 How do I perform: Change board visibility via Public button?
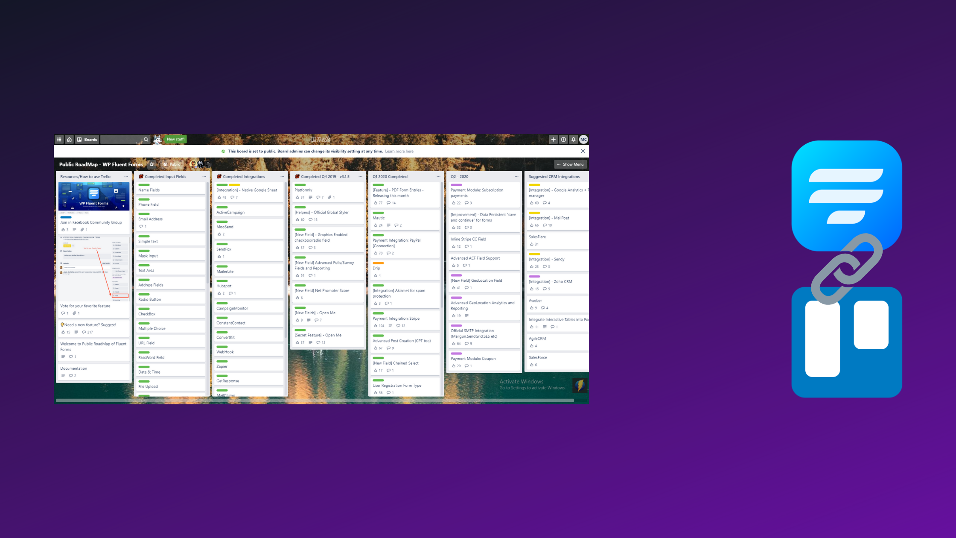click(x=172, y=164)
